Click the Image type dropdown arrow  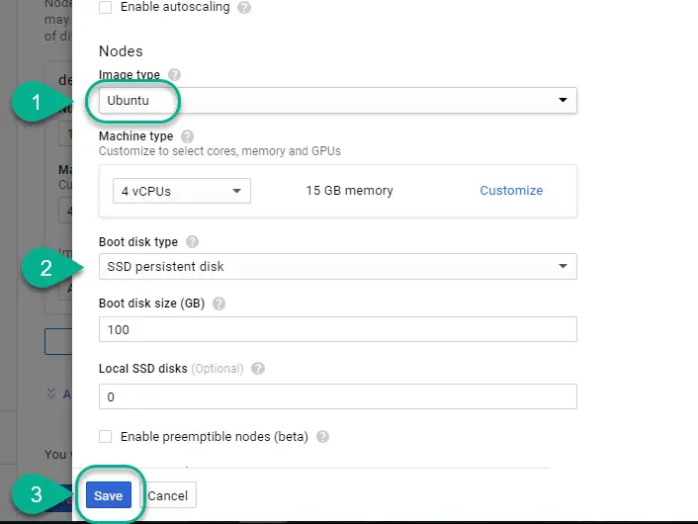[563, 100]
